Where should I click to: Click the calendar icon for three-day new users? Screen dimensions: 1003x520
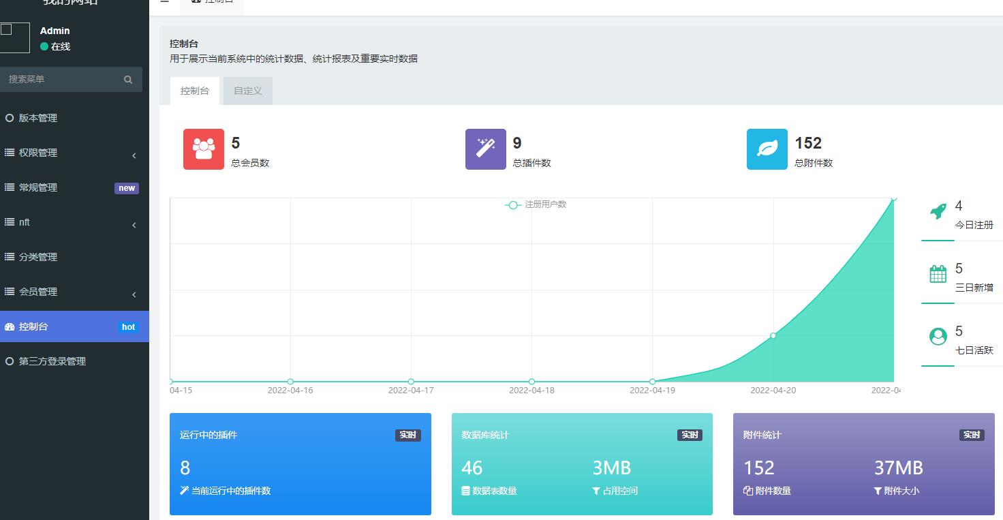[938, 274]
